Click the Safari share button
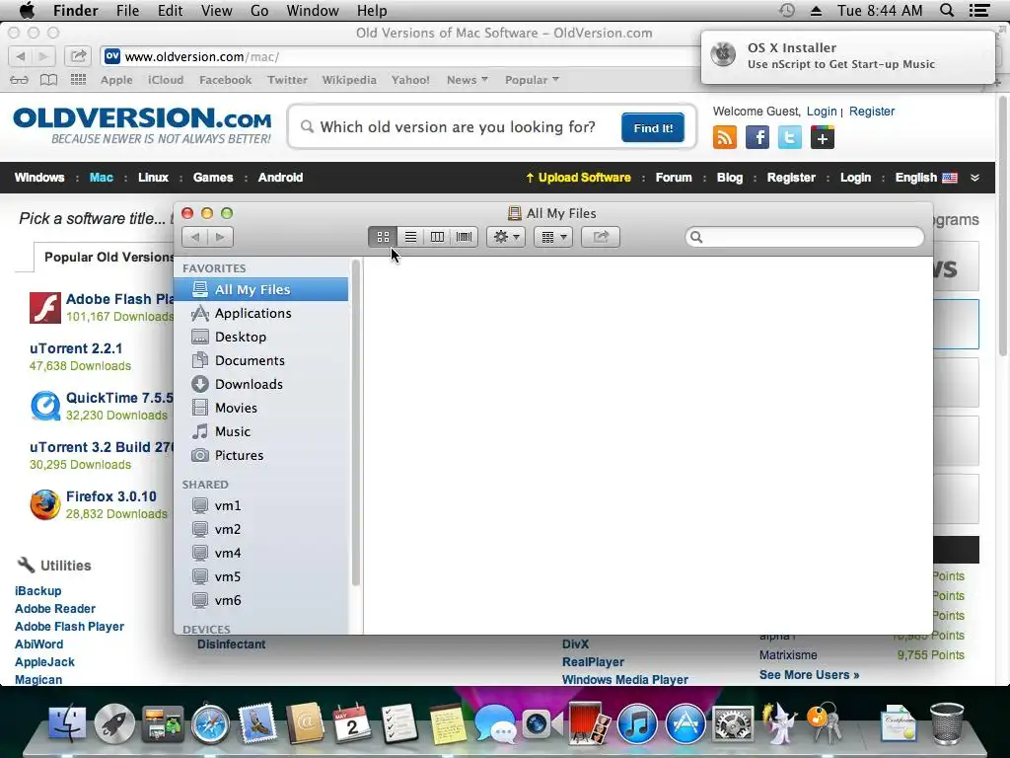Image resolution: width=1010 pixels, height=758 pixels. pyautogui.click(x=78, y=56)
